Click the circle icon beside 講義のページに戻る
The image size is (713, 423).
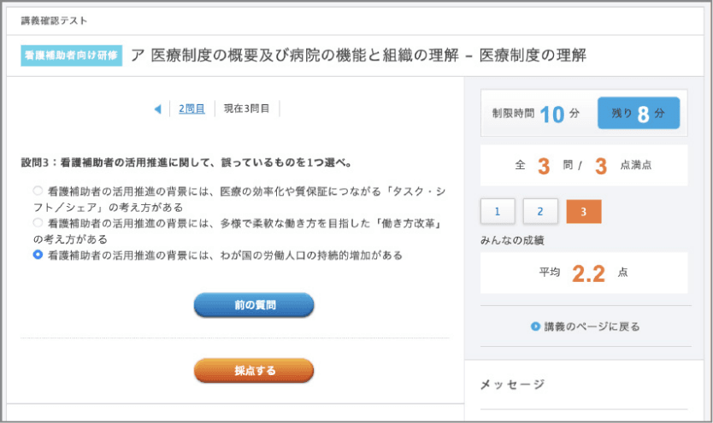click(x=535, y=326)
